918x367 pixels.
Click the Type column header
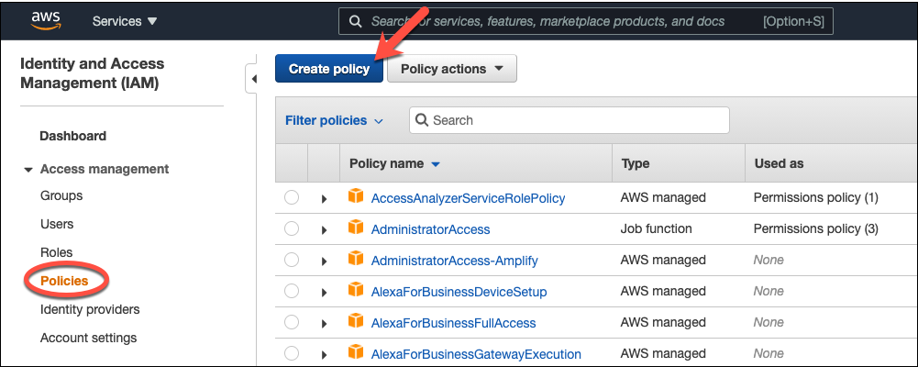pos(636,164)
